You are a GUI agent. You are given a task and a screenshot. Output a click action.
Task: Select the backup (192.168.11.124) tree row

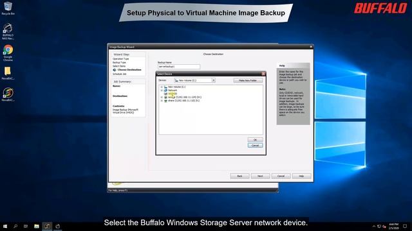[185, 97]
